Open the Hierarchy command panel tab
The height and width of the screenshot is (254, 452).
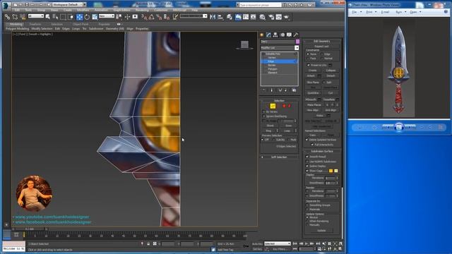coord(275,35)
